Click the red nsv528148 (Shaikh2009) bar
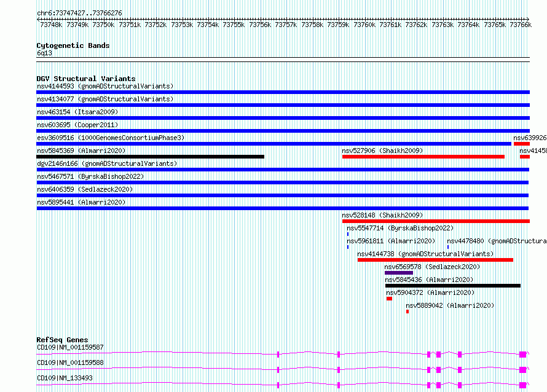The width and height of the screenshot is (547, 392). pos(436,221)
